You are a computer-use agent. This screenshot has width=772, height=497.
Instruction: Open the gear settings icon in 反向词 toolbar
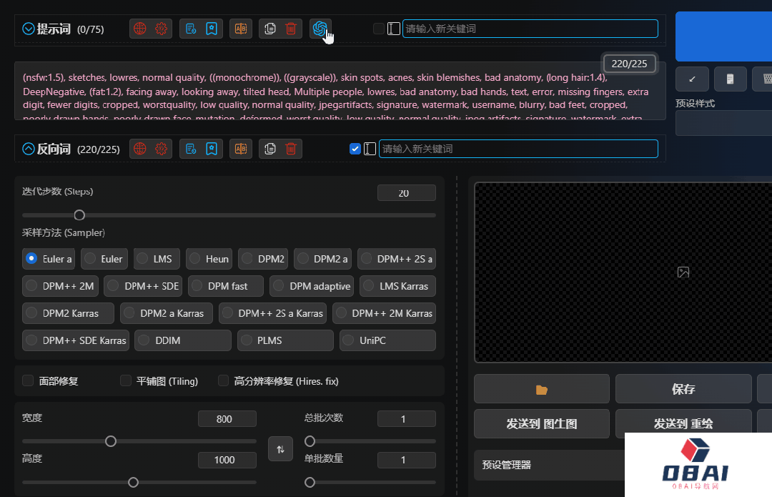[161, 149]
